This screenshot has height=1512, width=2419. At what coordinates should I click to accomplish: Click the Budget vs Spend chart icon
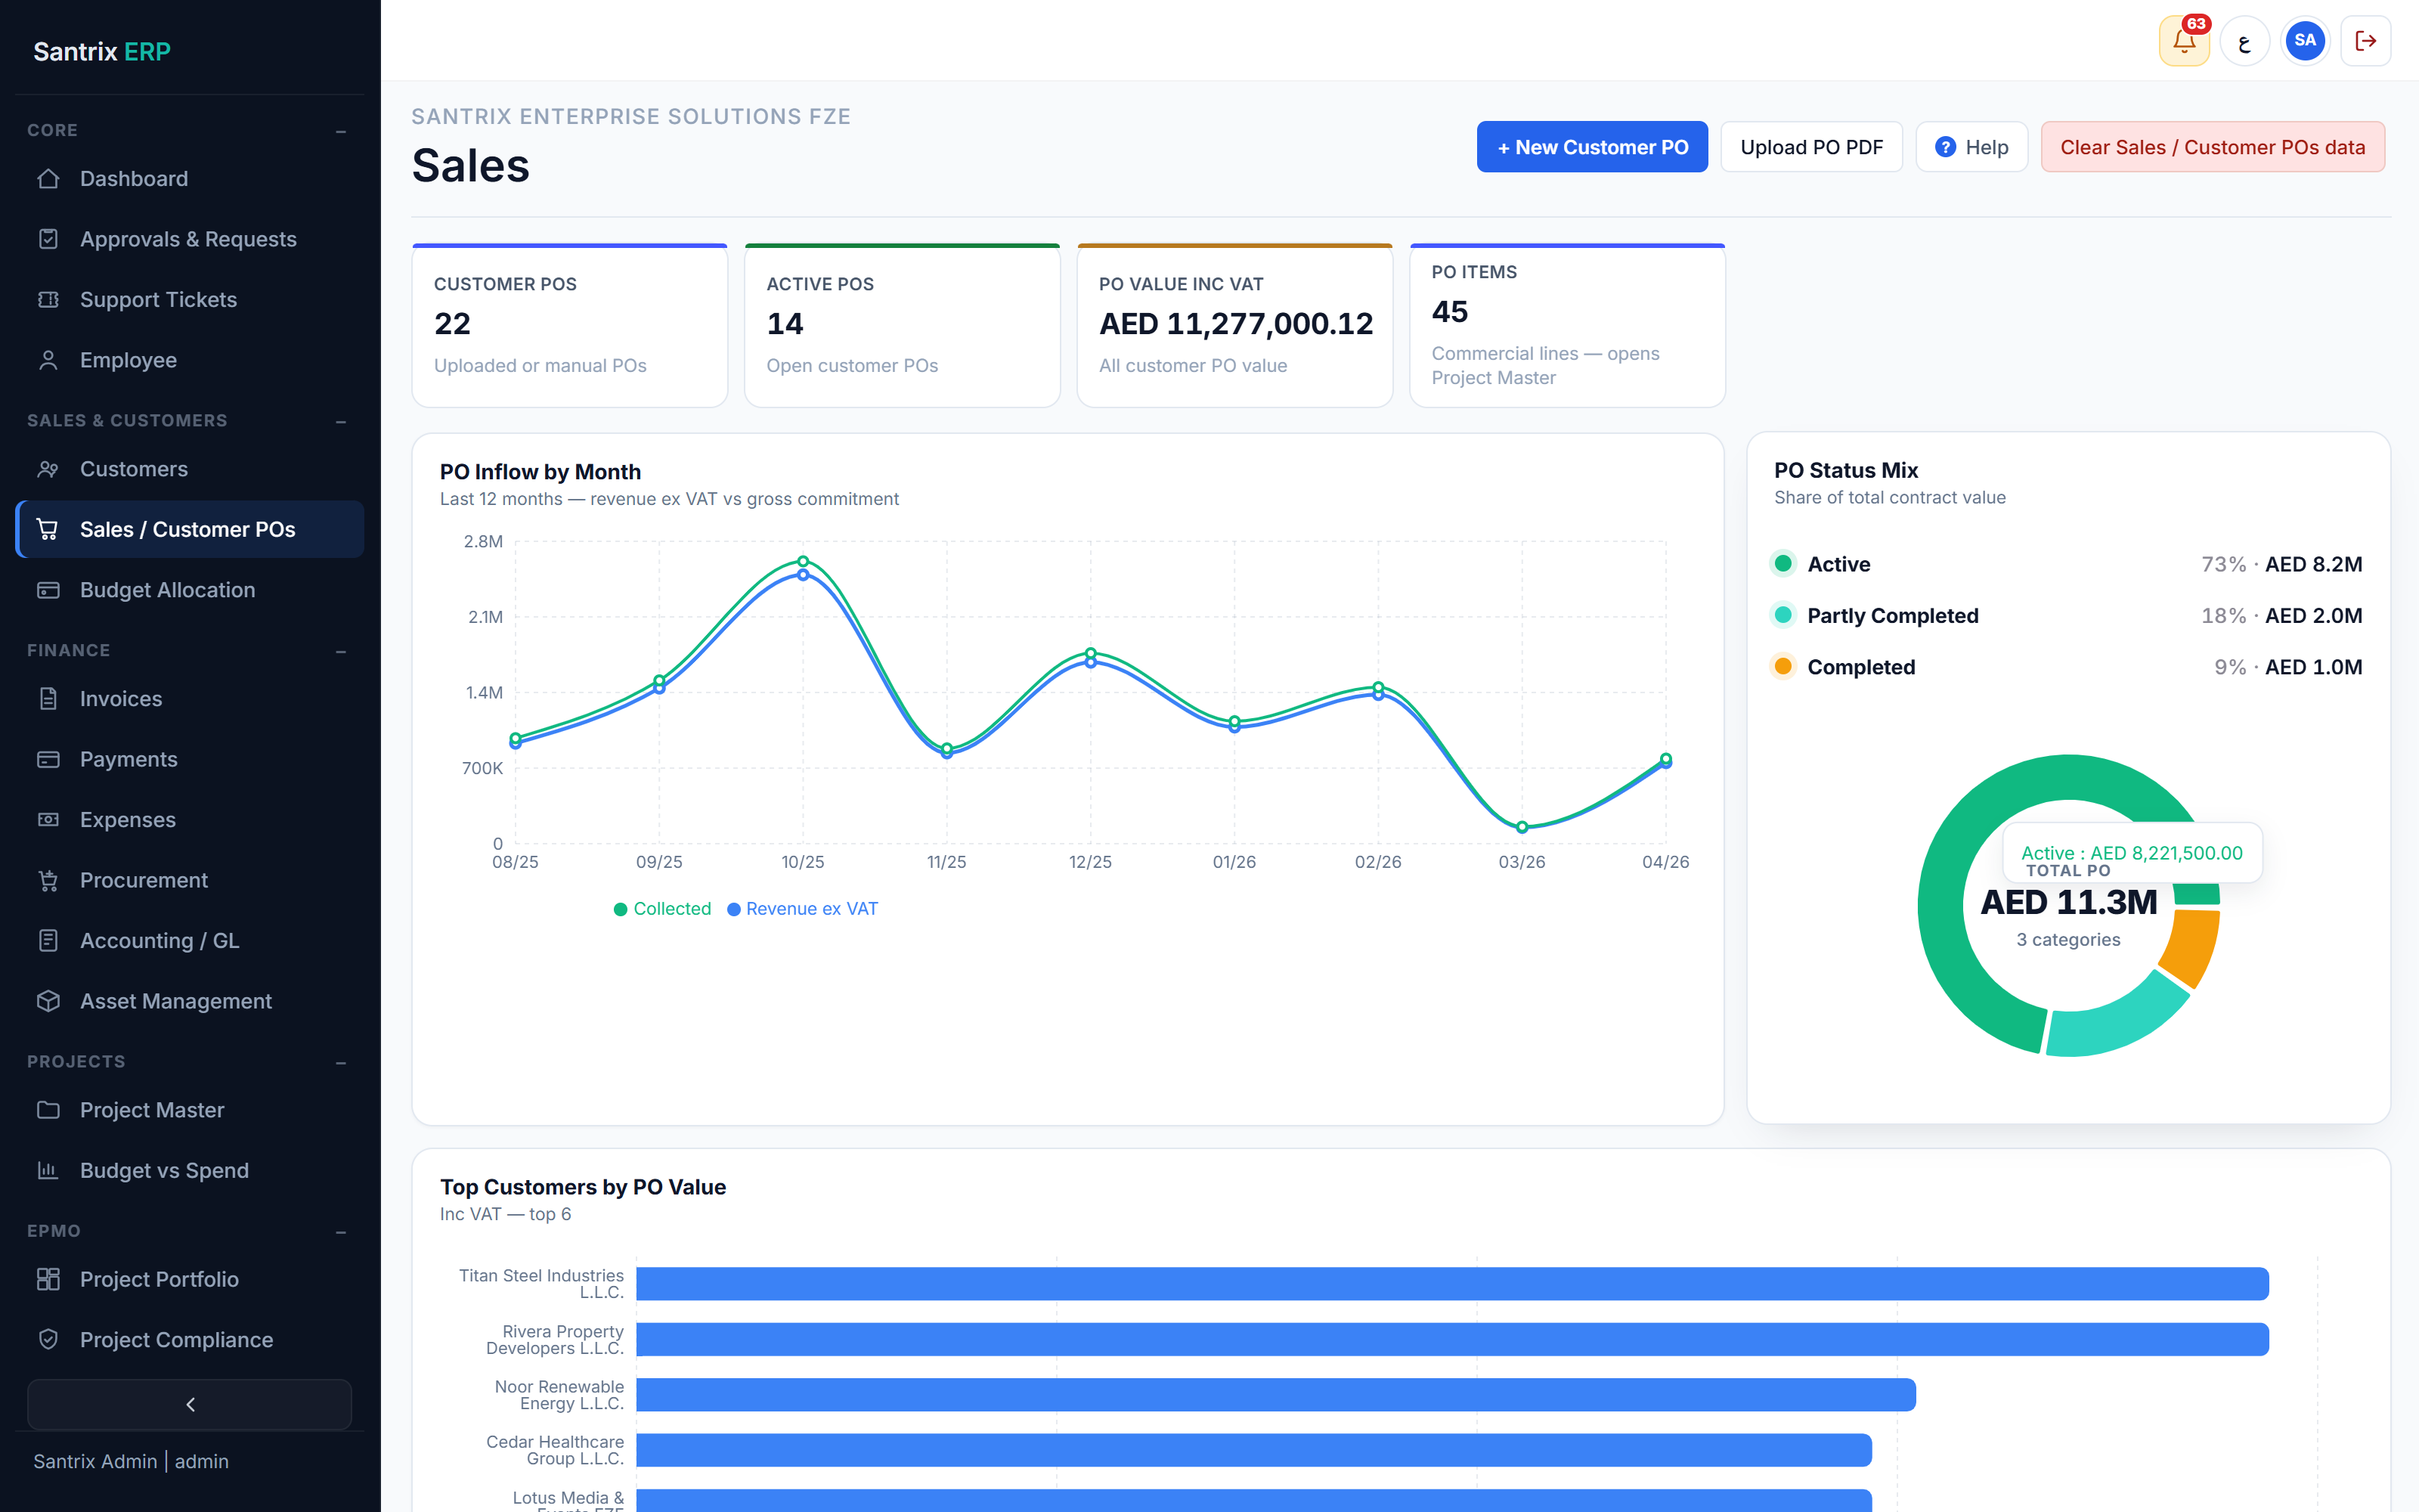[x=48, y=1170]
